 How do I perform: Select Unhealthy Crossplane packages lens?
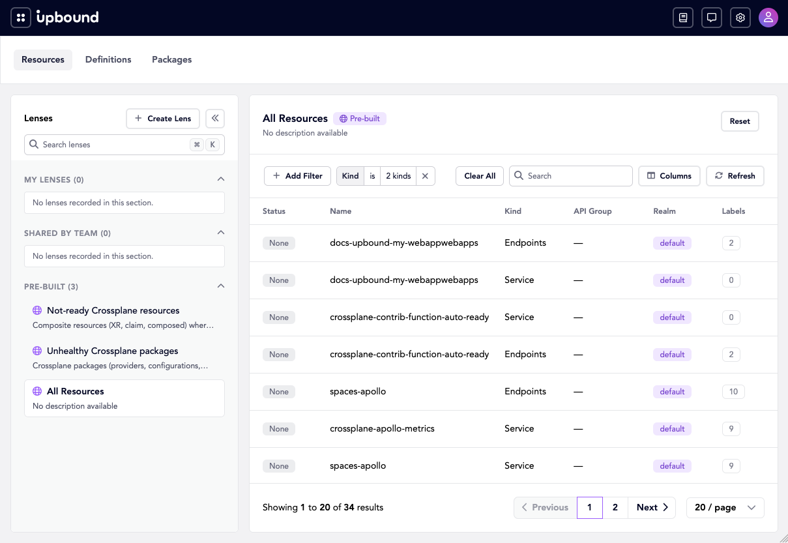tap(124, 358)
